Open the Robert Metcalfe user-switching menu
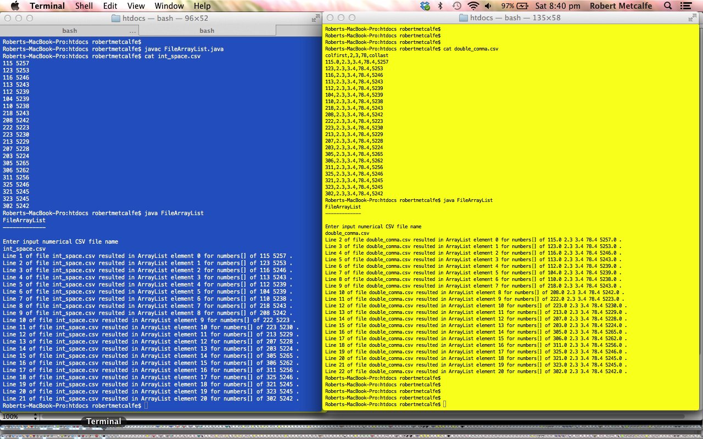 (621, 6)
